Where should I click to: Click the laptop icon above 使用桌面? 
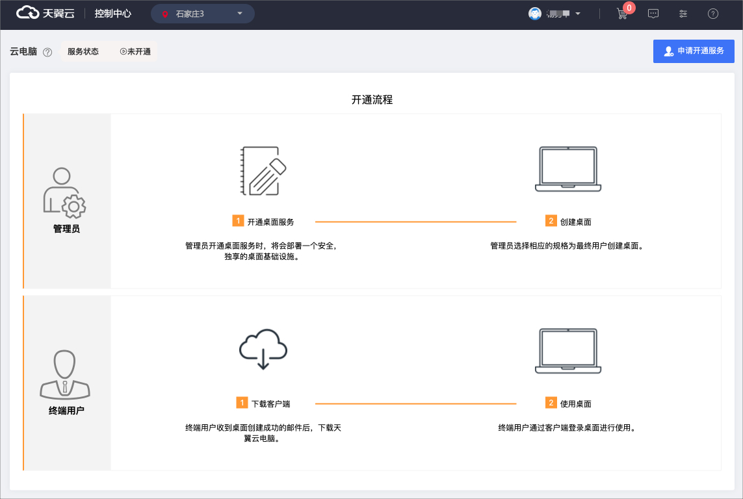point(567,350)
